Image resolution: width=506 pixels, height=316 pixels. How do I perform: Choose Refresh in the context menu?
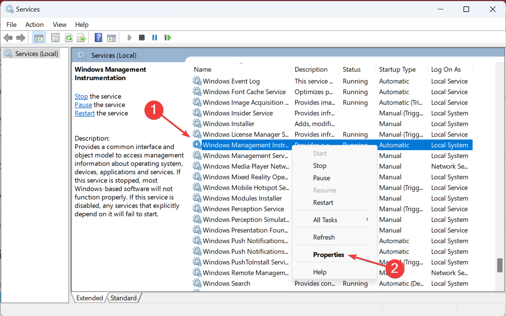pos(335,238)
